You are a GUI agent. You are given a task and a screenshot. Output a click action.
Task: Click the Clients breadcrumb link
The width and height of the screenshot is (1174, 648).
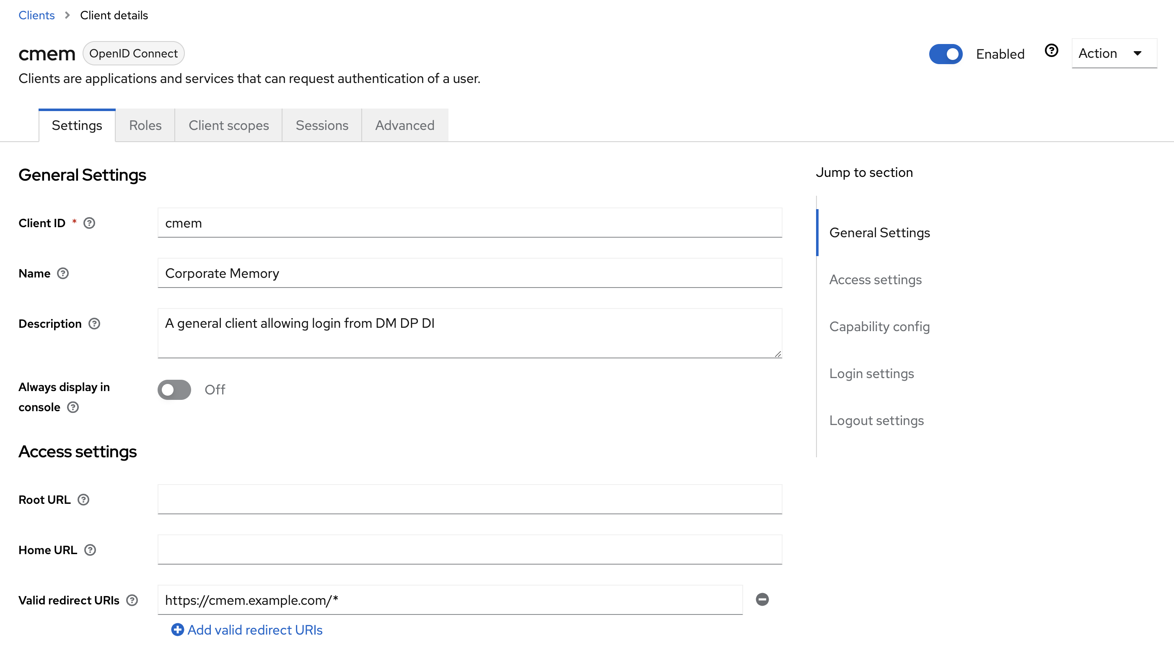tap(36, 13)
